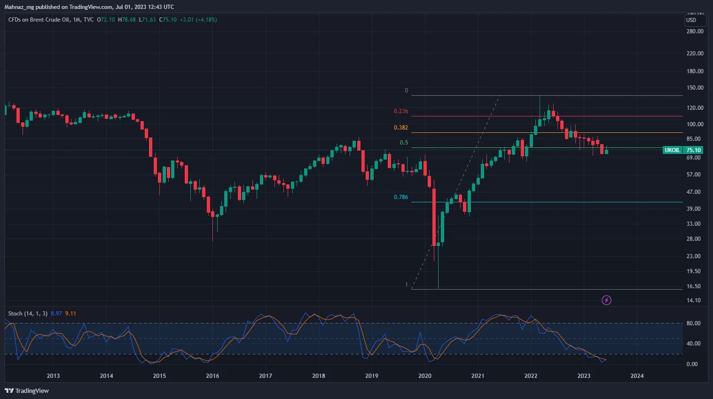
Task: Click the 2023 label on the time axis
Action: [584, 376]
